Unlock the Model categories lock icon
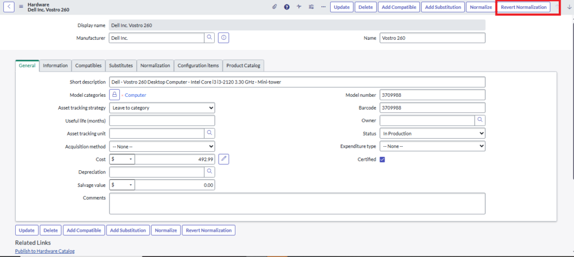 coord(114,95)
